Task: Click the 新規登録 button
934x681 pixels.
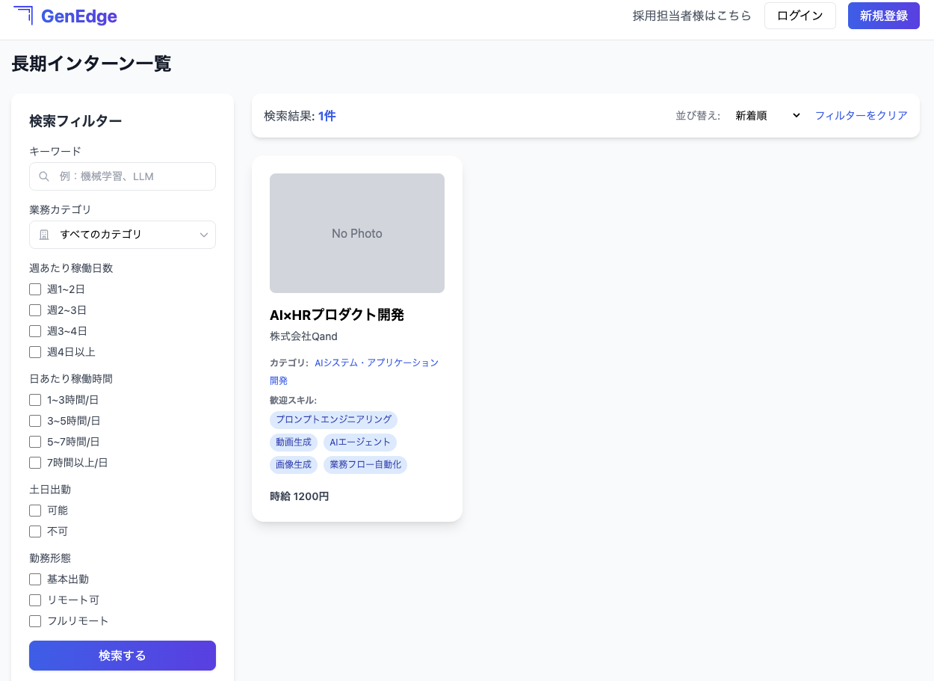Action: (883, 16)
